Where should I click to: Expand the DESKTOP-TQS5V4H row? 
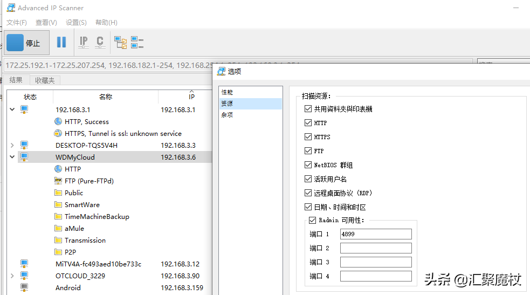click(12, 145)
